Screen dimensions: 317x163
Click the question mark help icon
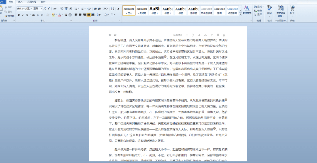(212, 35)
